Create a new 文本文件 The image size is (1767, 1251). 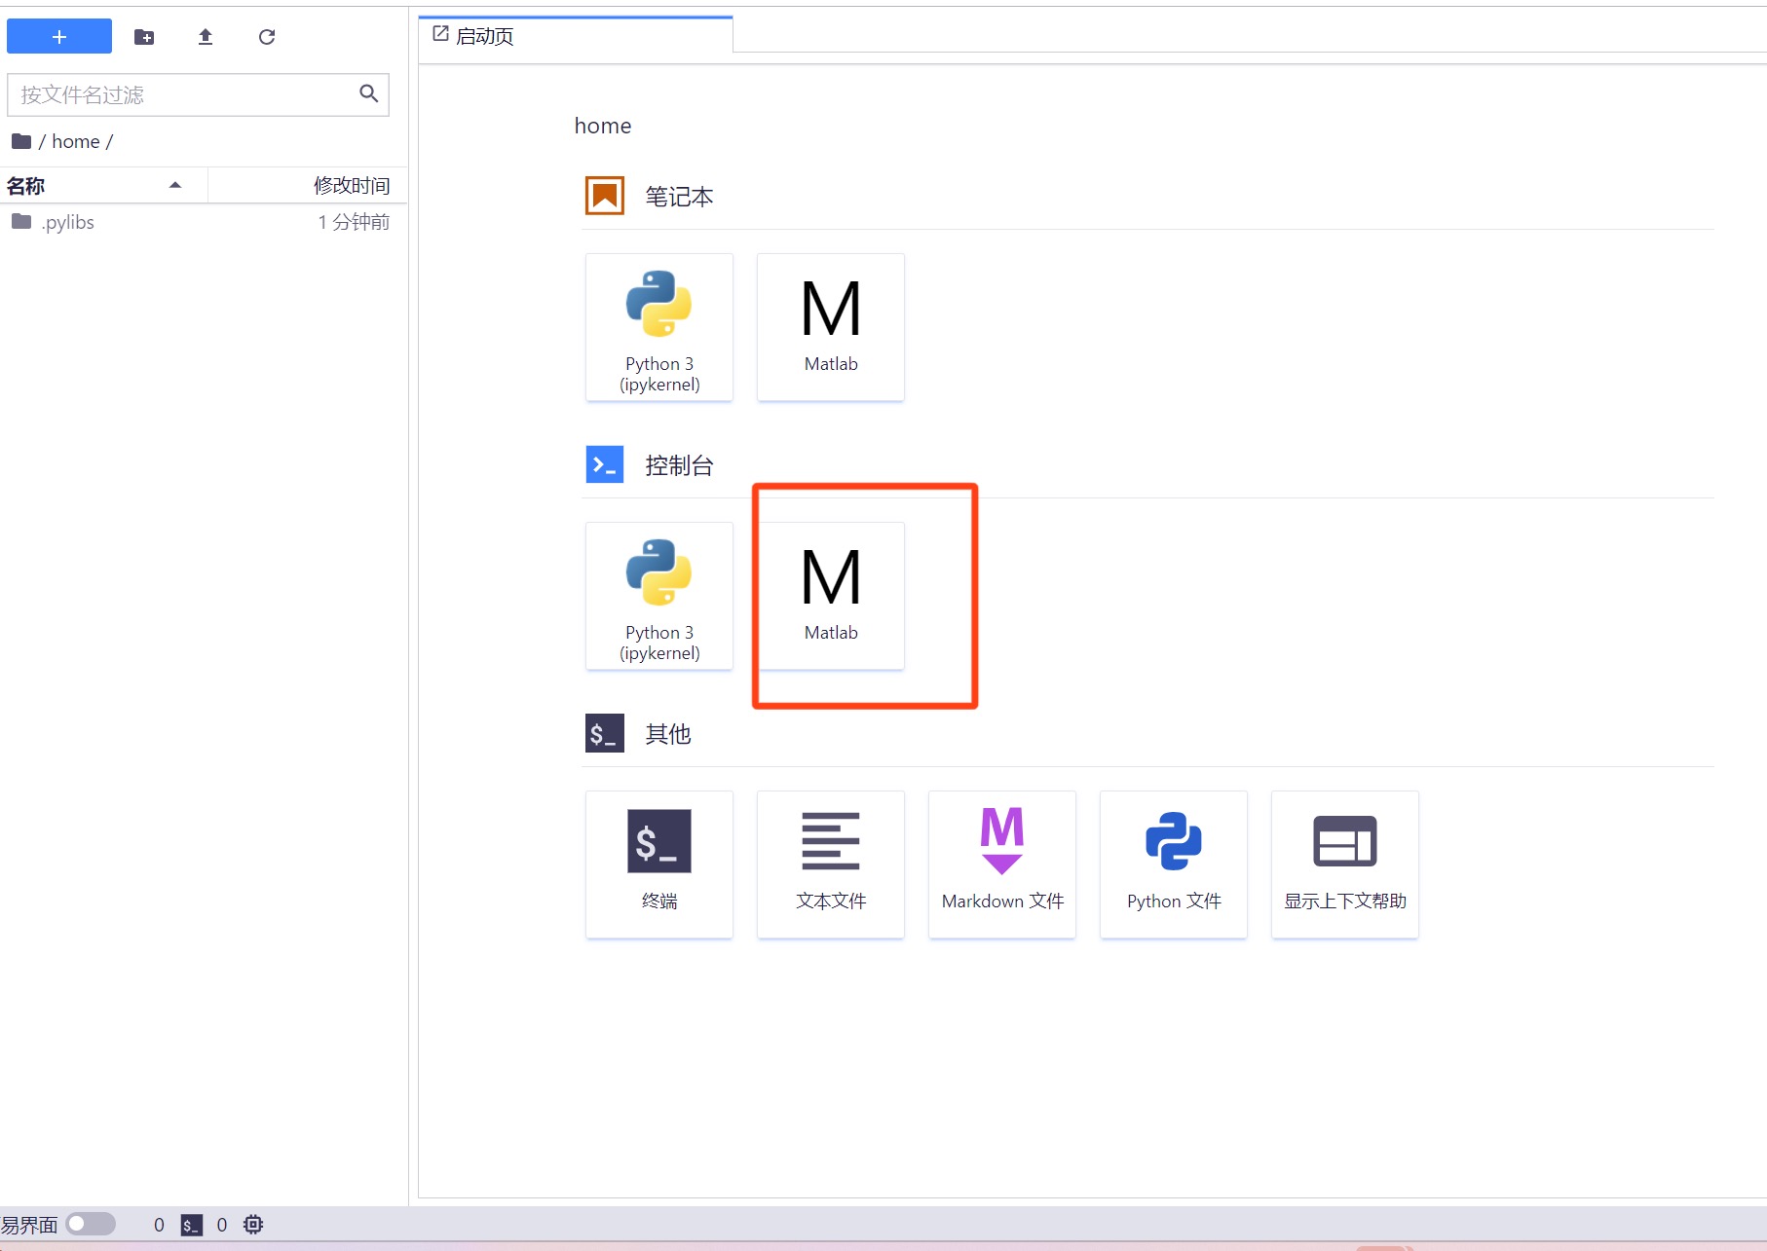click(831, 865)
